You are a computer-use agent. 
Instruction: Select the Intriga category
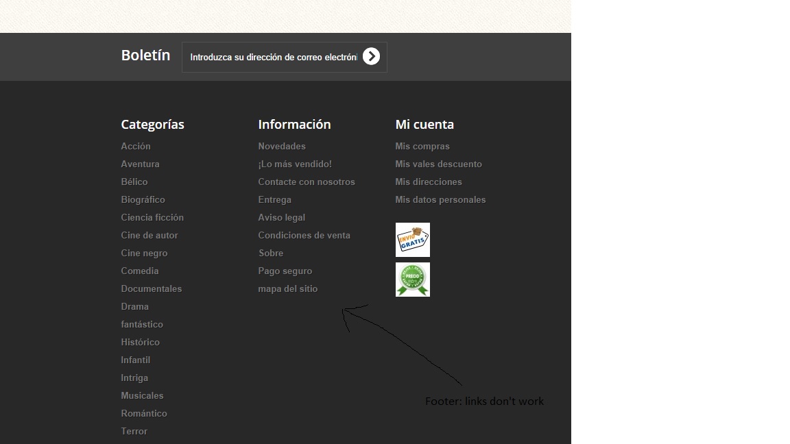pos(134,378)
